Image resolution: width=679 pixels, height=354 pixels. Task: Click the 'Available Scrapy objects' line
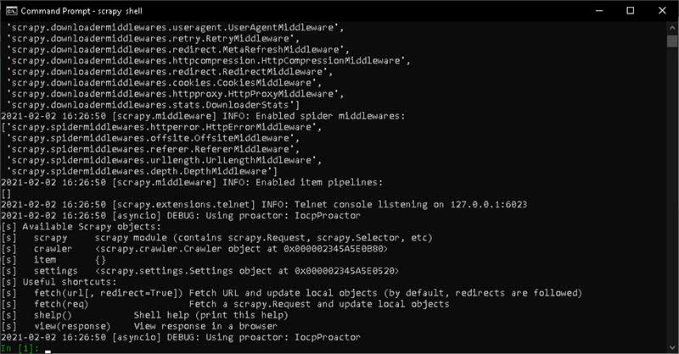click(x=81, y=226)
